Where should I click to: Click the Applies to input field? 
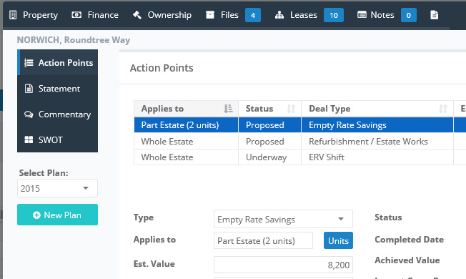(x=263, y=240)
